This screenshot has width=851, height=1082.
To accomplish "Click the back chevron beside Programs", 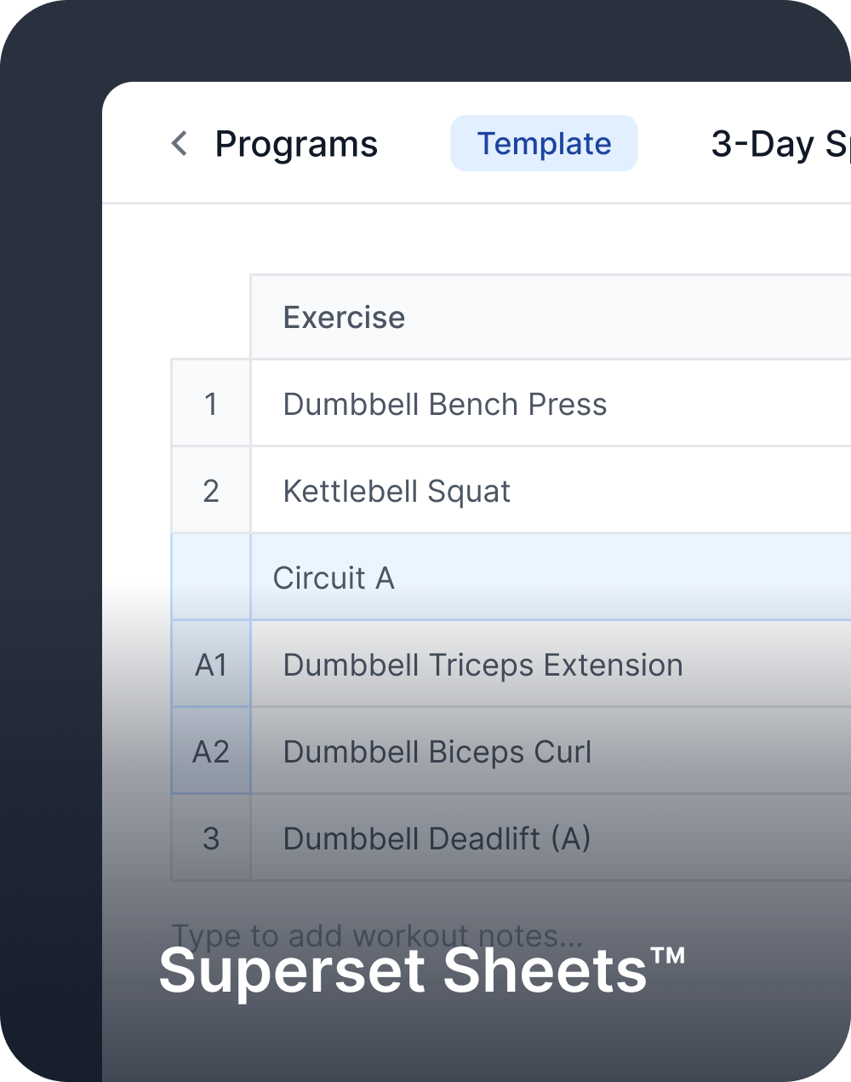I will [x=180, y=143].
